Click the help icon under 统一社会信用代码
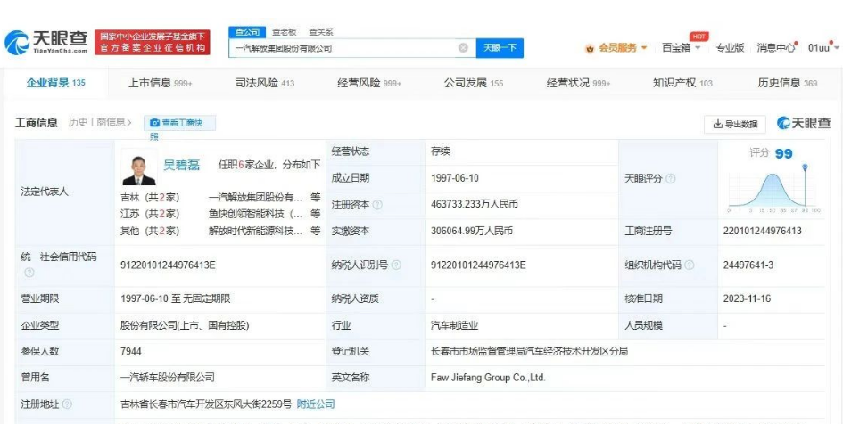 29,273
